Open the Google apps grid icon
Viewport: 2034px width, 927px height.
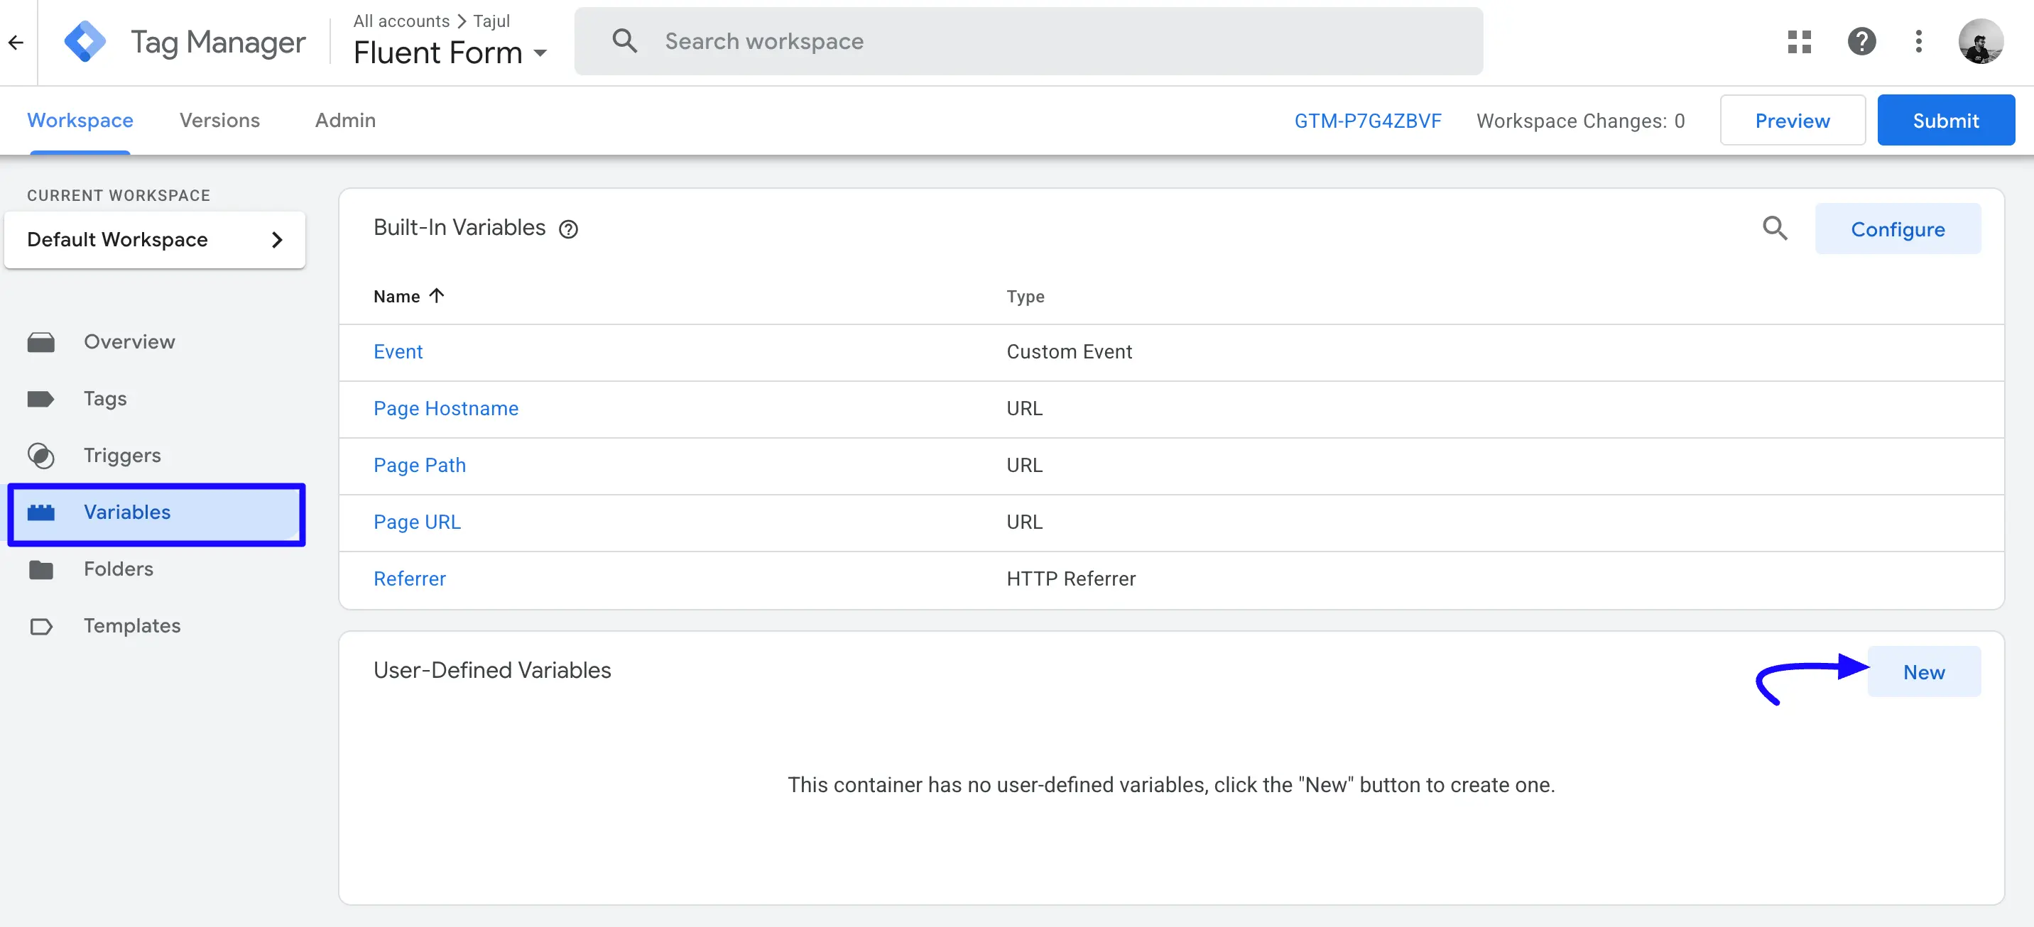[1799, 42]
